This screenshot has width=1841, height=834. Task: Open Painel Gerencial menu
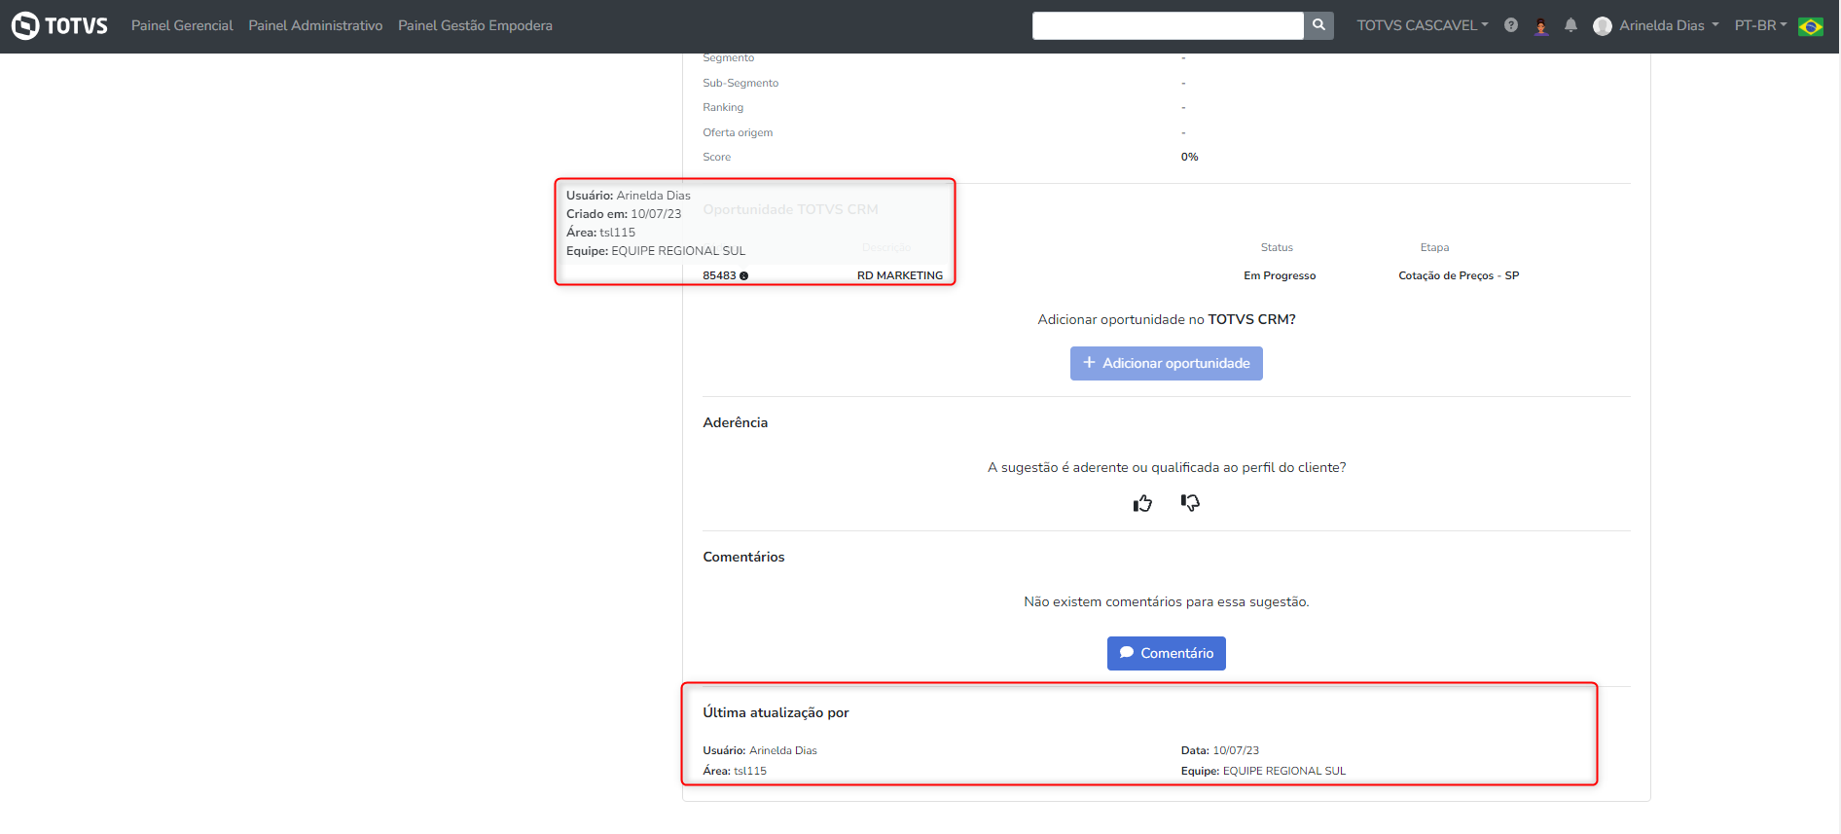tap(182, 25)
